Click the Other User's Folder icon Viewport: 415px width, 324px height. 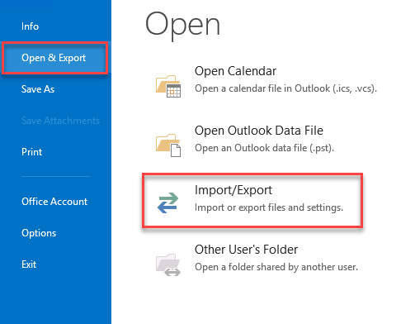(168, 264)
